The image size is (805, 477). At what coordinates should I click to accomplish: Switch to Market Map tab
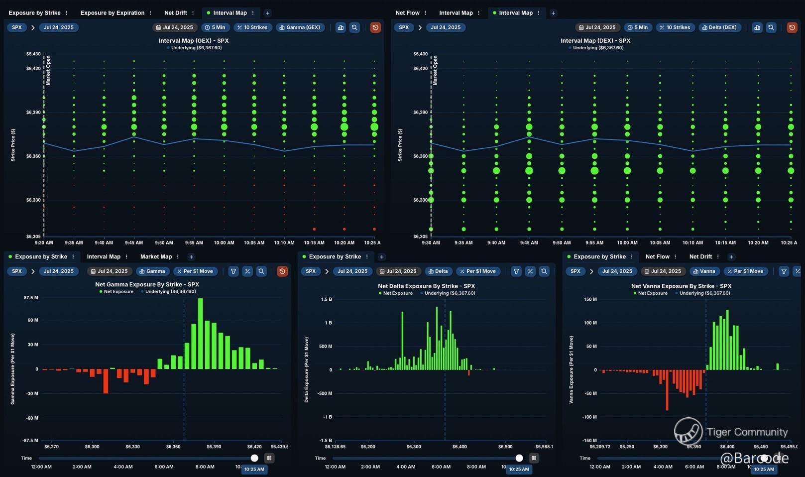pyautogui.click(x=156, y=257)
